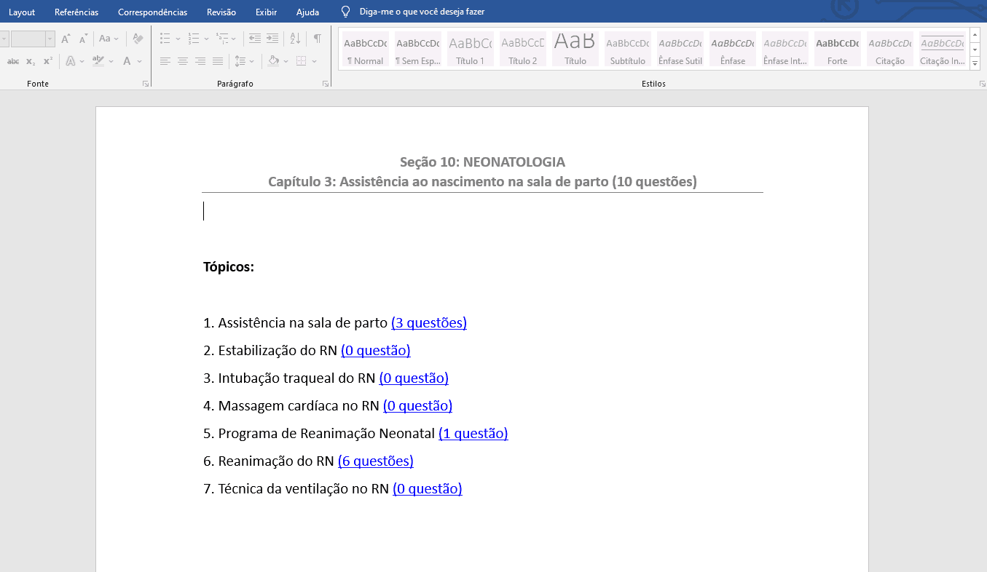Screen dimensions: 987x572
Task: Start a bulleted list
Action: pos(165,39)
